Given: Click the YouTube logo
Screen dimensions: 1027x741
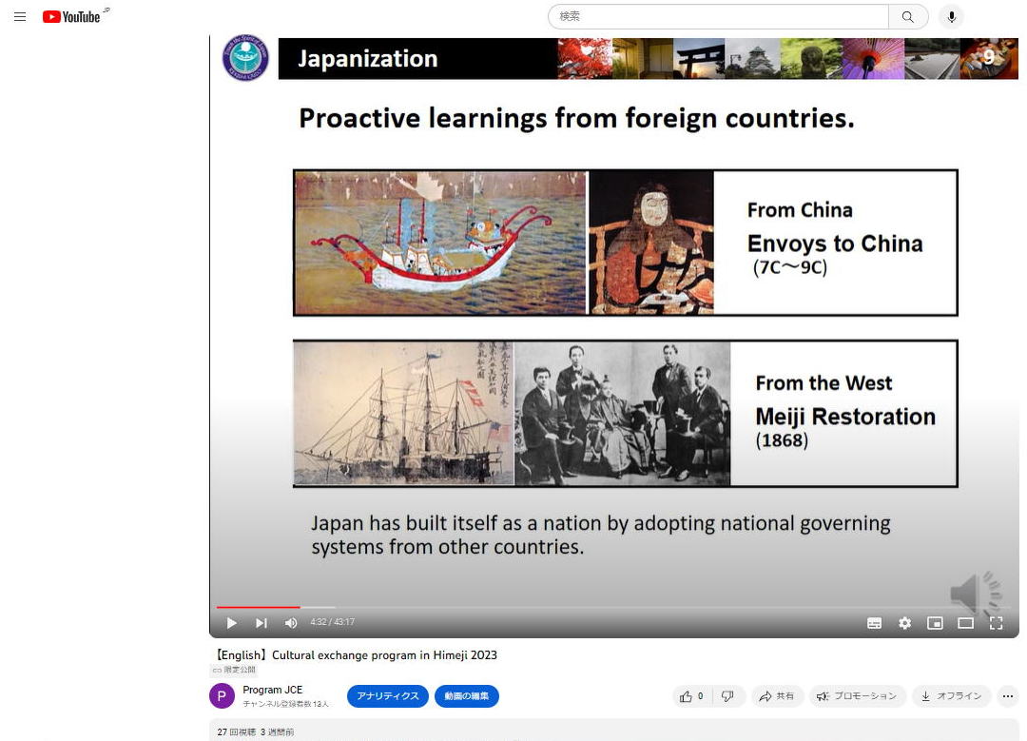Looking at the screenshot, I should click(x=72, y=16).
